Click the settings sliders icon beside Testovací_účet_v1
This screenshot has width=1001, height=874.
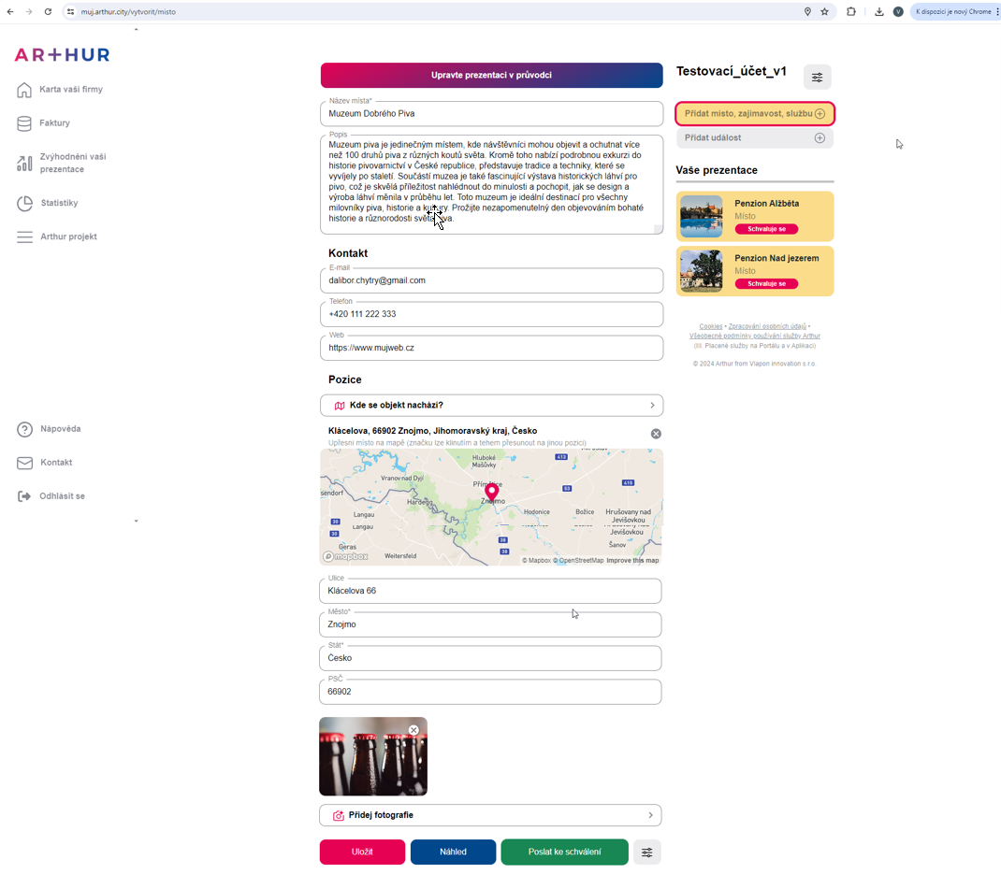coord(817,78)
